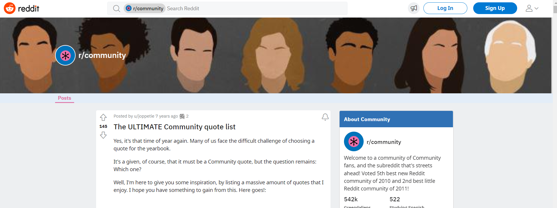Click the awards icon next to 2
This screenshot has width=557, height=208.
182,116
